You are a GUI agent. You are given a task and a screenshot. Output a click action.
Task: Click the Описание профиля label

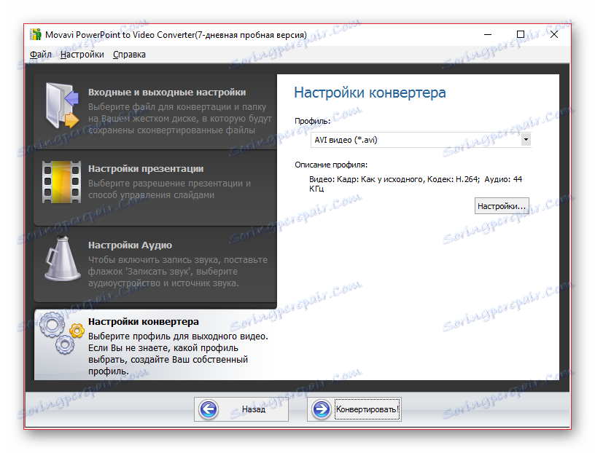pos(331,165)
